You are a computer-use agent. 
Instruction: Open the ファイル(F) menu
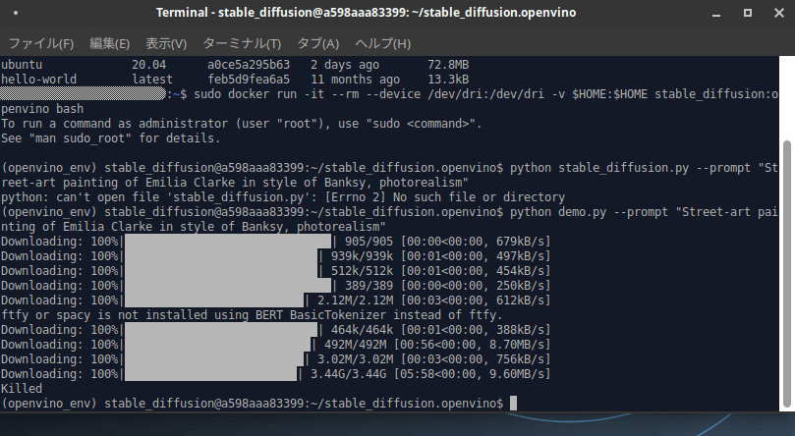click(41, 43)
